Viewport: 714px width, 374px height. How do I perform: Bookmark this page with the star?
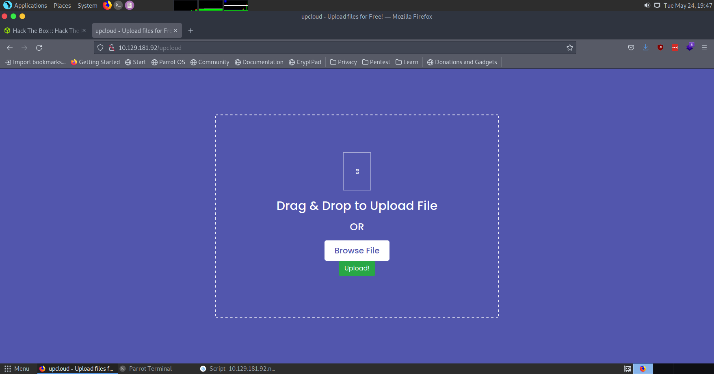click(x=570, y=48)
